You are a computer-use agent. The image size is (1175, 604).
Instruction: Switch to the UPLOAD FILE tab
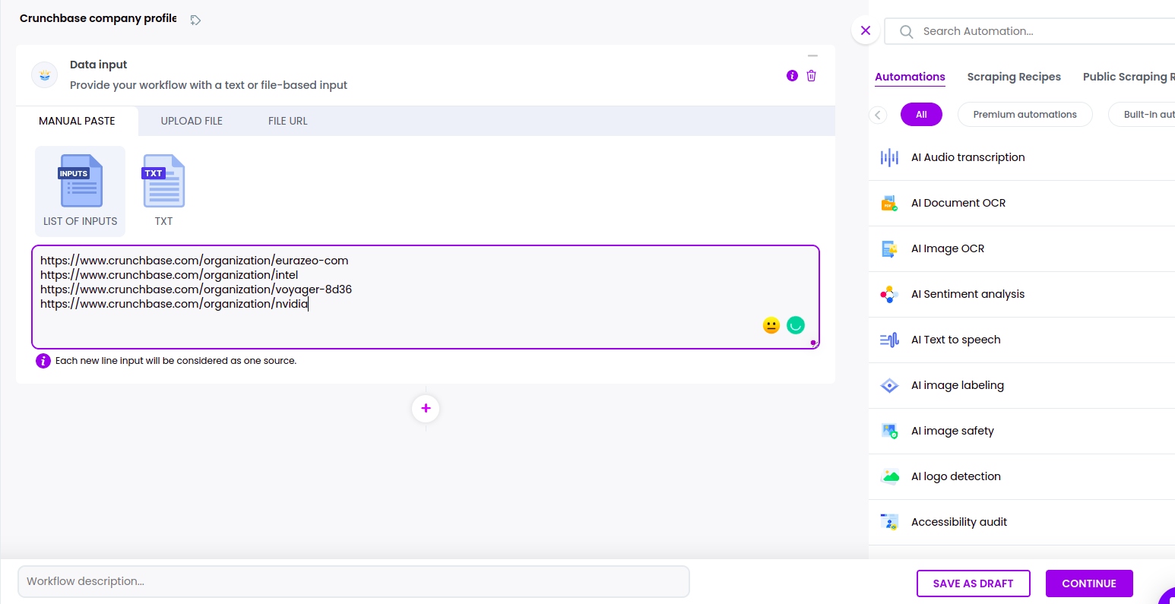tap(192, 121)
